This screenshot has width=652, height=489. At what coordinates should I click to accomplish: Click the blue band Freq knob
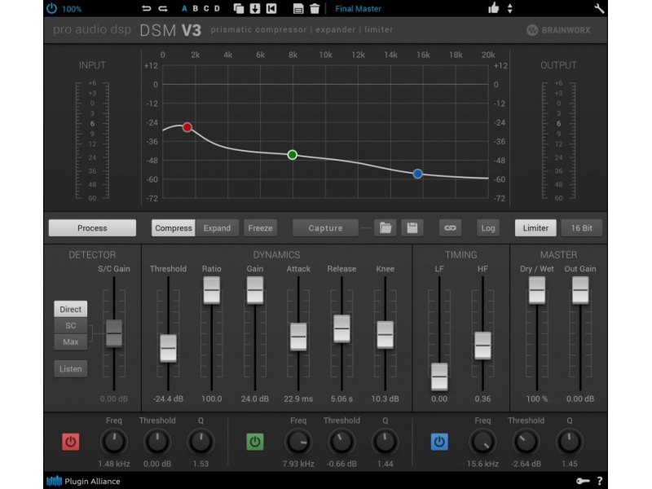pos(482,442)
